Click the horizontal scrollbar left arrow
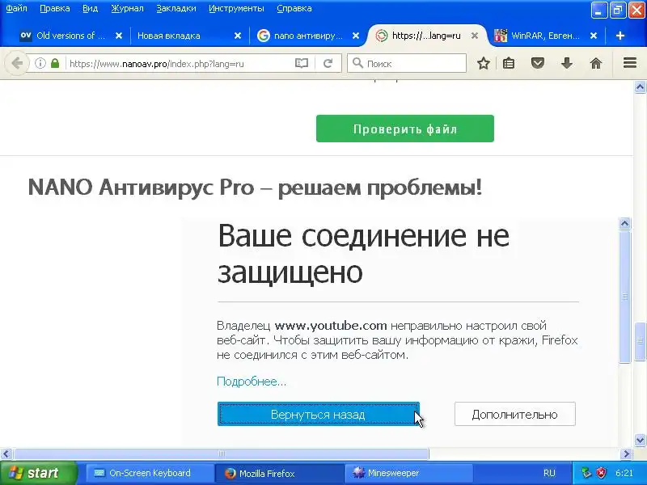The height and width of the screenshot is (485, 647). click(6, 454)
